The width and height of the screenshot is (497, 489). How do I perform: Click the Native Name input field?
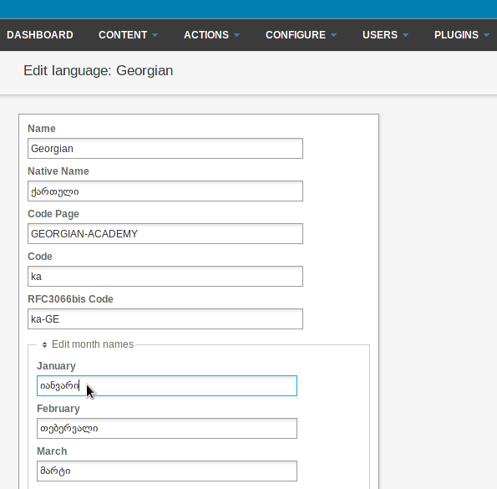click(165, 191)
